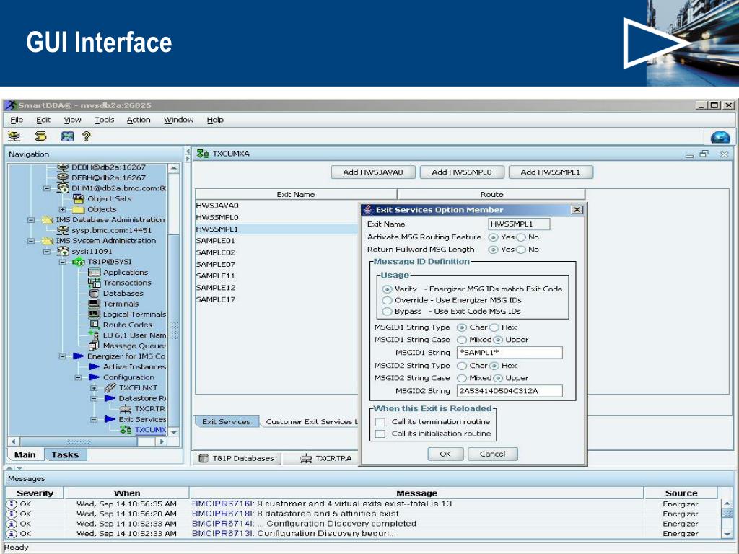The image size is (739, 554).
Task: Click the Route Codes icon
Action: 95,325
